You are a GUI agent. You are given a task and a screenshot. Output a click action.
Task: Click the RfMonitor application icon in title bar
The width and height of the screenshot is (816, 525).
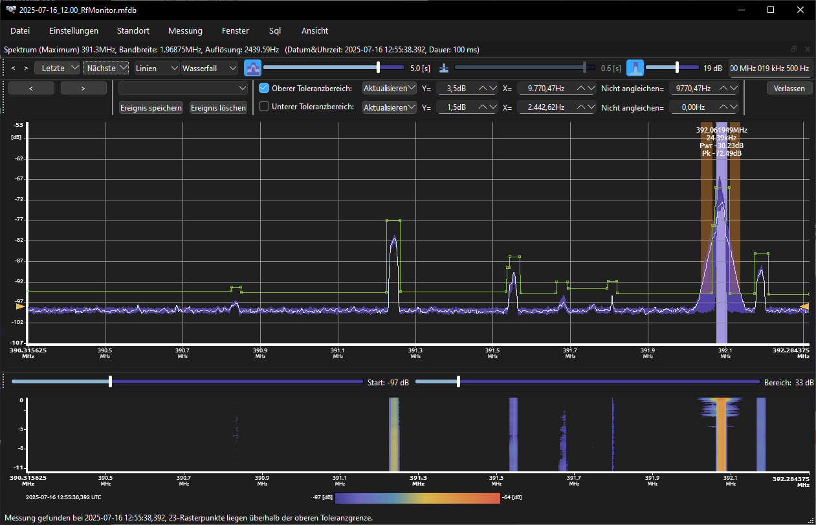click(x=10, y=10)
